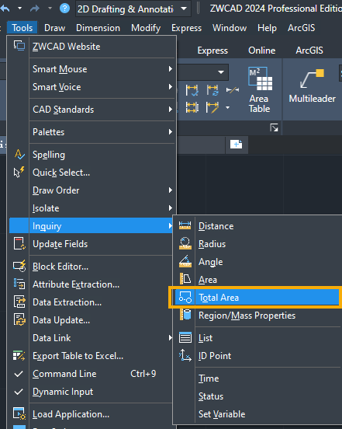
Task: Open the Dimension menu in menu bar
Action: [x=98, y=28]
